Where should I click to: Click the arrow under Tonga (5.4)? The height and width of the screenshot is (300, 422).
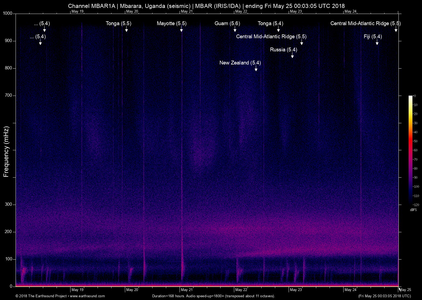click(278, 30)
